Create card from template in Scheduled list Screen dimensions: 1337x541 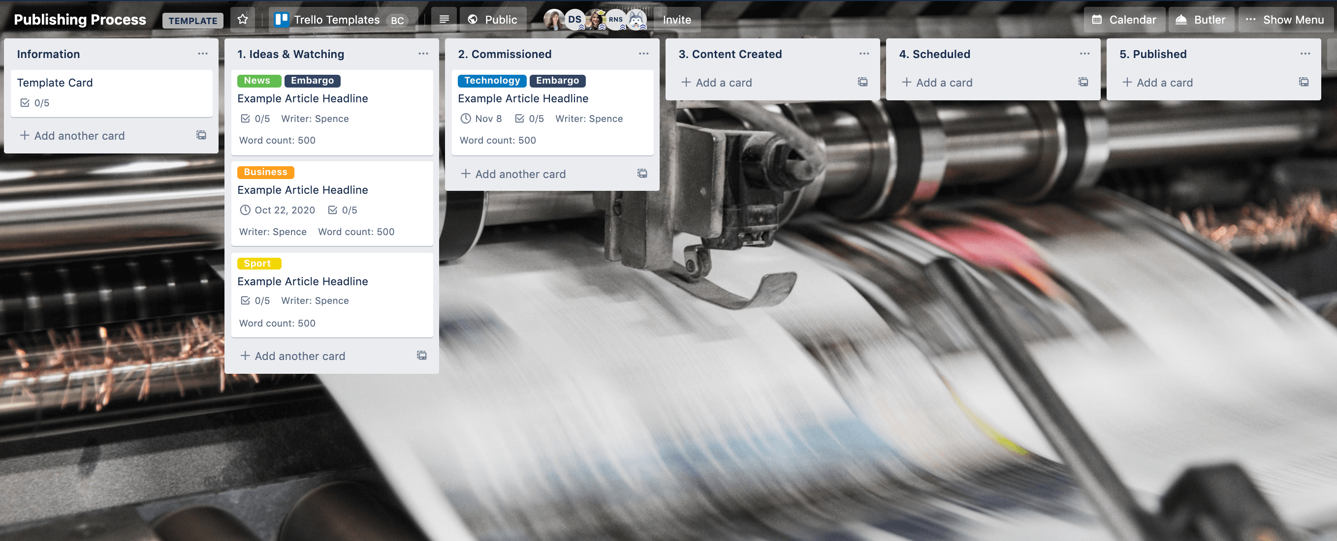(1083, 82)
